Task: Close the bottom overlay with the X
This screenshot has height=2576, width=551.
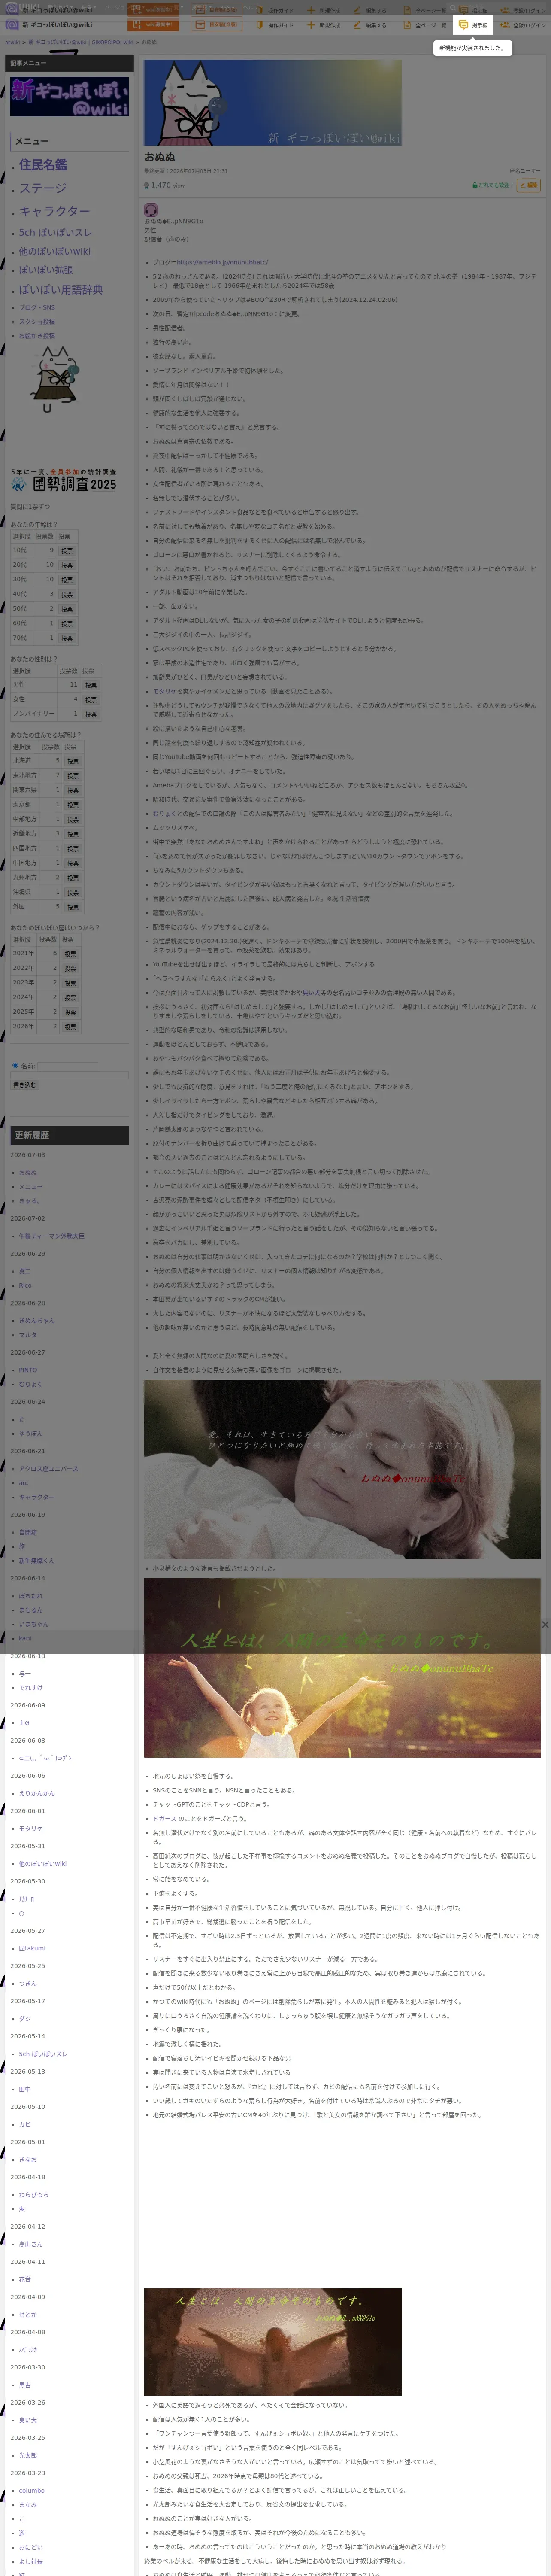Action: 545,1625
